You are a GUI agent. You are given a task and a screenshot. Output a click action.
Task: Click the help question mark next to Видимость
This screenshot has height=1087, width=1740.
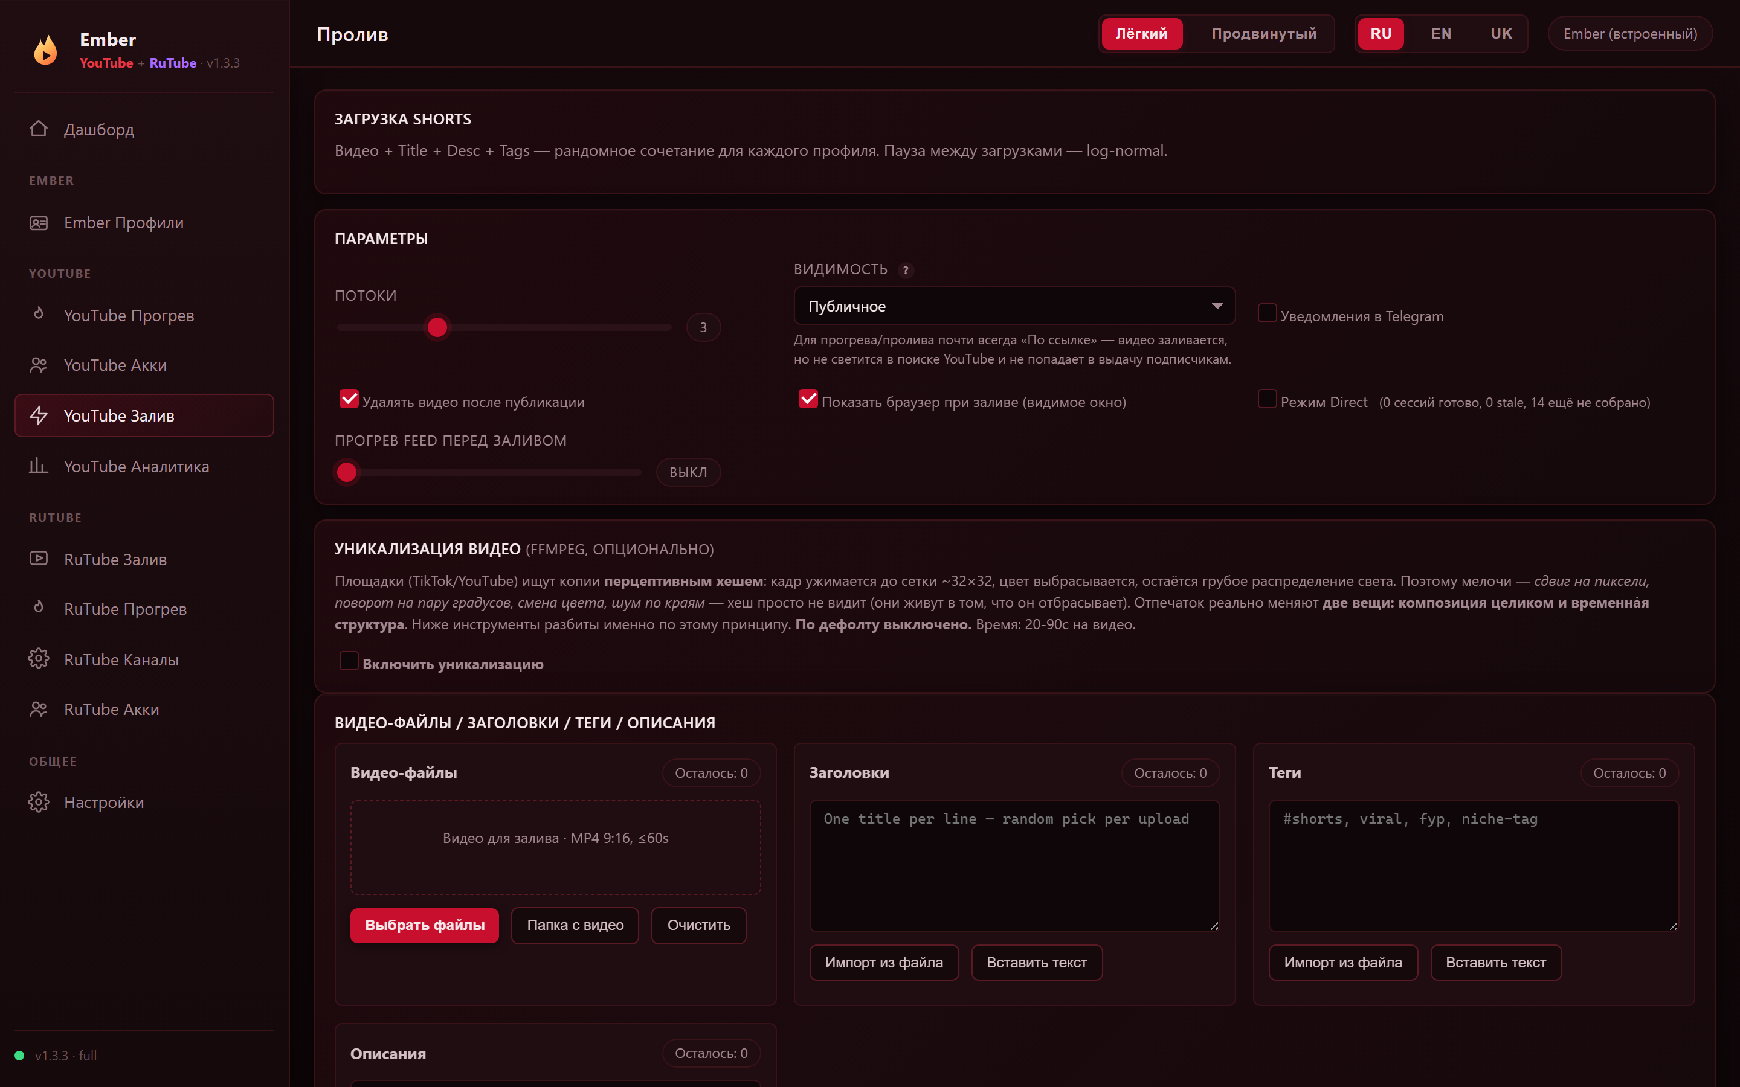[906, 271]
